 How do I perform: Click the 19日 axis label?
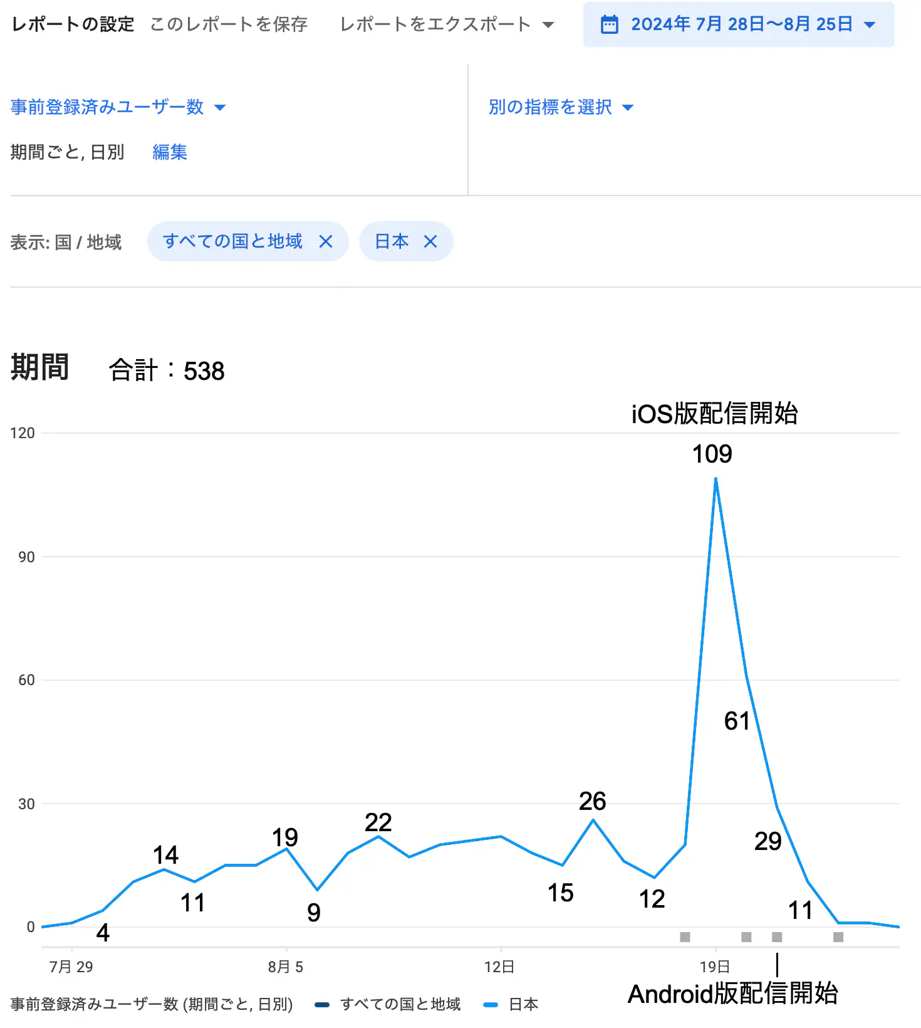pyautogui.click(x=715, y=967)
